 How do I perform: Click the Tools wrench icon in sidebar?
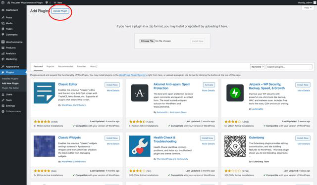[x=3, y=100]
